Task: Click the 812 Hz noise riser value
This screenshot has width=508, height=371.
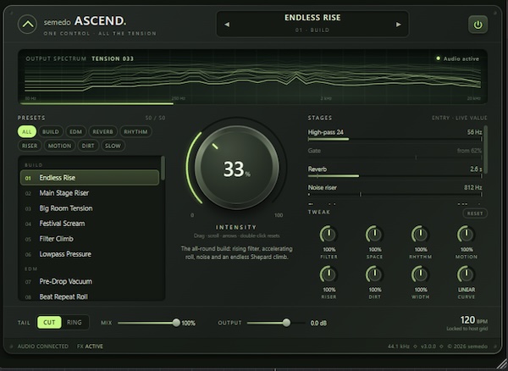Action: click(473, 187)
